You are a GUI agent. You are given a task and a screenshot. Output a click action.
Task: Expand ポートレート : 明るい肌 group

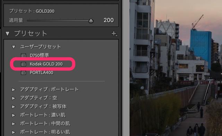click(x=14, y=132)
